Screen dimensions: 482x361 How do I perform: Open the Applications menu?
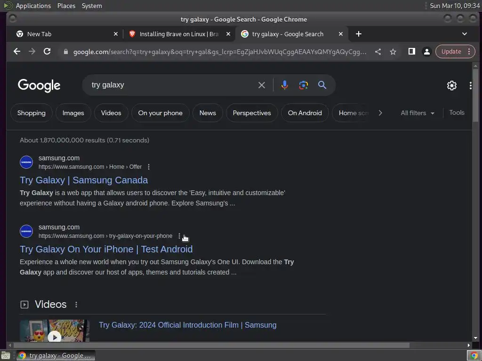[x=33, y=6]
